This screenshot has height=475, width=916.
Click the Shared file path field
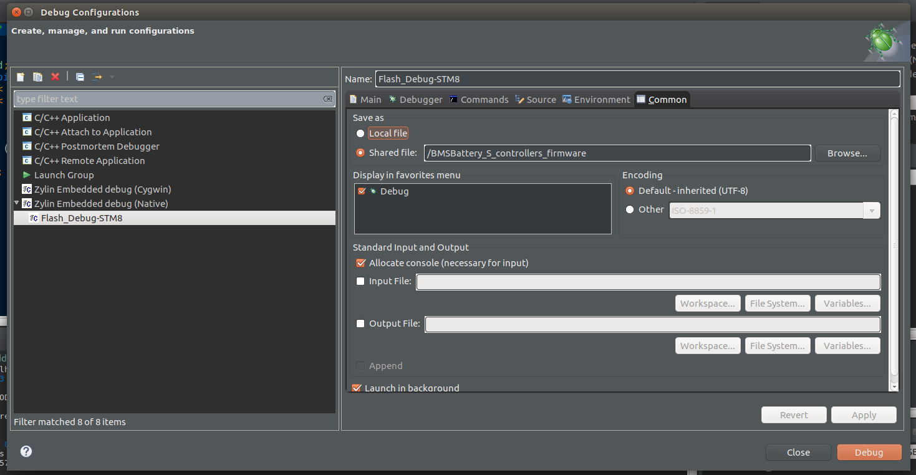(617, 153)
